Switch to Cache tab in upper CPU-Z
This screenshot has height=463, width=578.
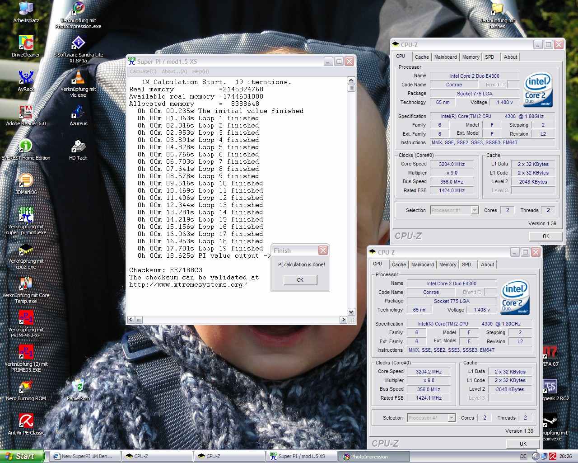tap(422, 57)
